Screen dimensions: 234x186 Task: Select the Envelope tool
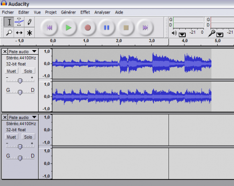click(19, 22)
